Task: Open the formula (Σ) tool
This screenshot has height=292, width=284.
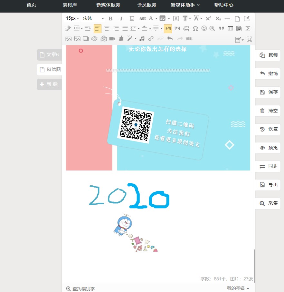Action: 248,28
